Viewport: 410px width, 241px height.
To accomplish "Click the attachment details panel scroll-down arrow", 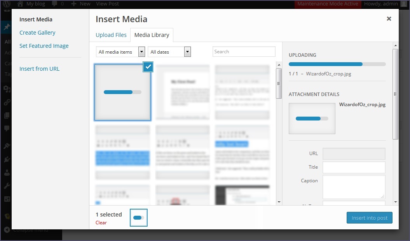I will [396, 202].
